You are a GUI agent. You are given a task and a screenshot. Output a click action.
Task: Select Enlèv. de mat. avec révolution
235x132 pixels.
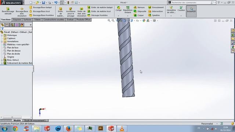(x=82, y=12)
